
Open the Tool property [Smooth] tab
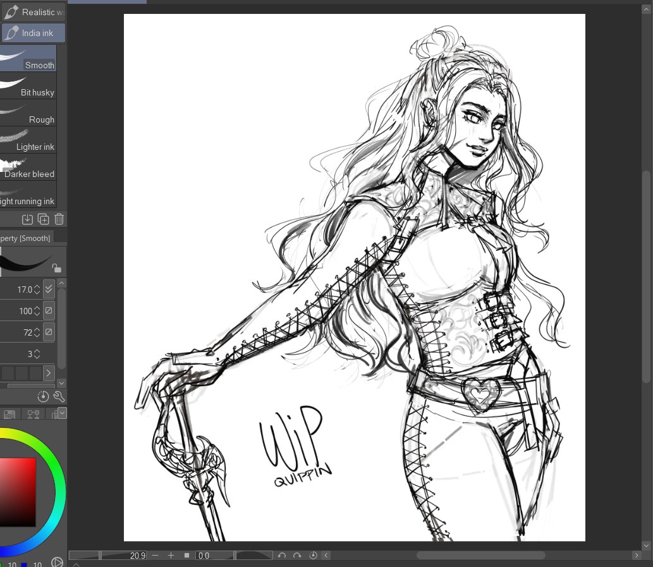tap(26, 238)
